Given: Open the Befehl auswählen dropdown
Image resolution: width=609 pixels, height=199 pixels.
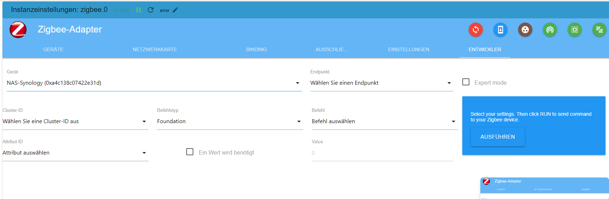Looking at the screenshot, I should (385, 121).
